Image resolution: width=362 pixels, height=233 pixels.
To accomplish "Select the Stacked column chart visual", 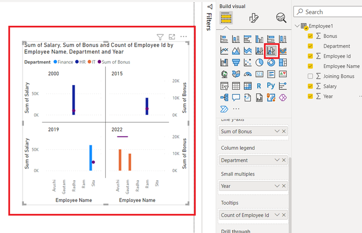I will [x=236, y=39].
